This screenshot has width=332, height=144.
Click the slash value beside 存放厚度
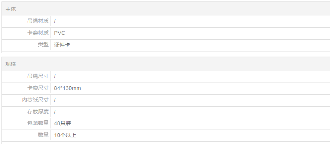[55, 112]
